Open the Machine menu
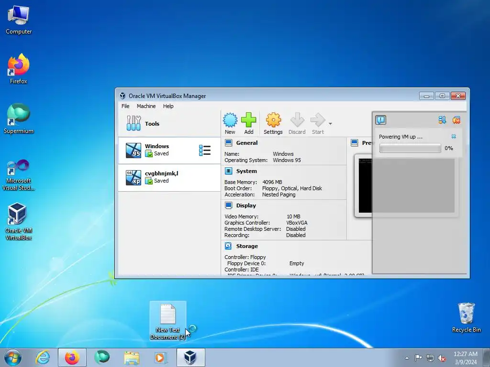490x367 pixels. [146, 106]
